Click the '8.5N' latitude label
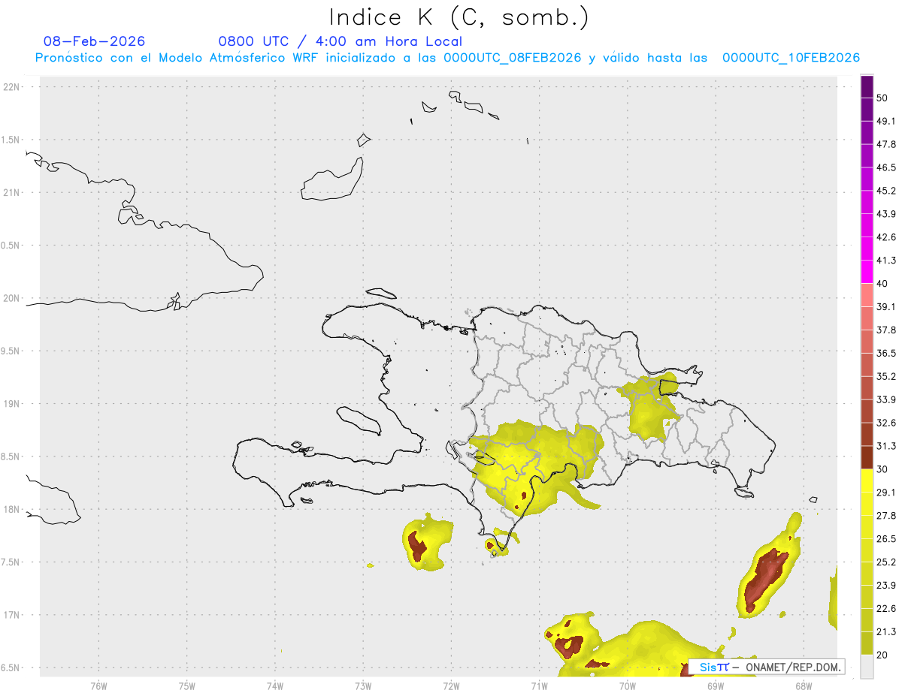The height and width of the screenshot is (696, 902). pos(11,456)
